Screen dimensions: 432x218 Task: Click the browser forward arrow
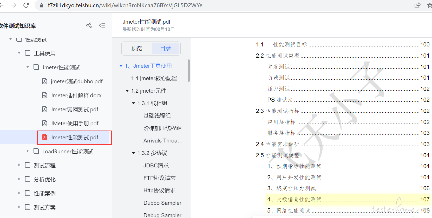click(14, 5)
